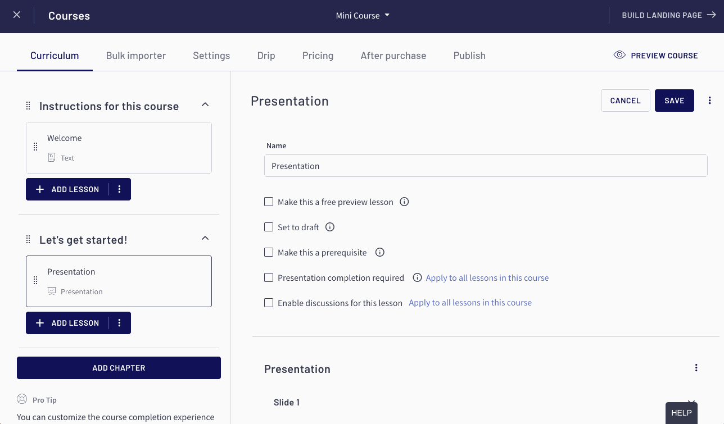Enable discussions for this lesson

pos(269,302)
